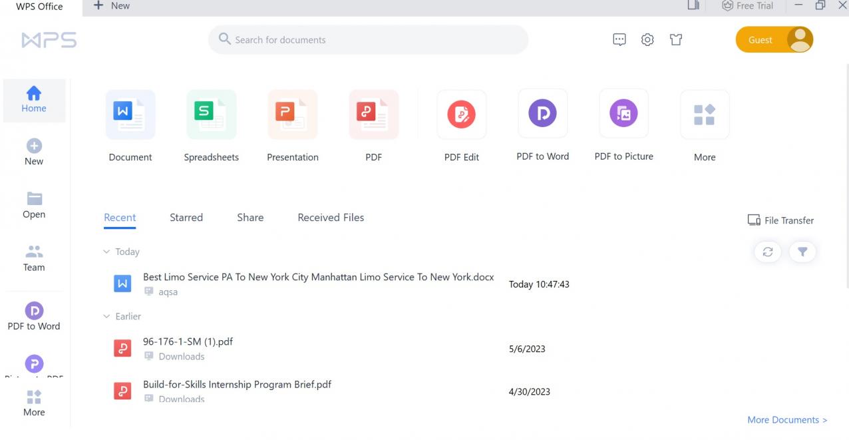Select the Spreadsheets icon

(x=212, y=114)
